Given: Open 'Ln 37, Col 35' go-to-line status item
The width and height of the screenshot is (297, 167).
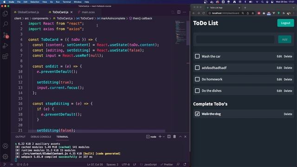Looking at the screenshot, I should 95,164.
